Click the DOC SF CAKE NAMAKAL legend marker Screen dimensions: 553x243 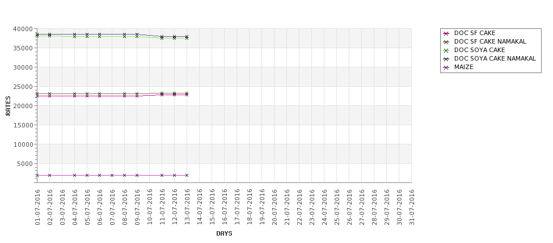(446, 42)
